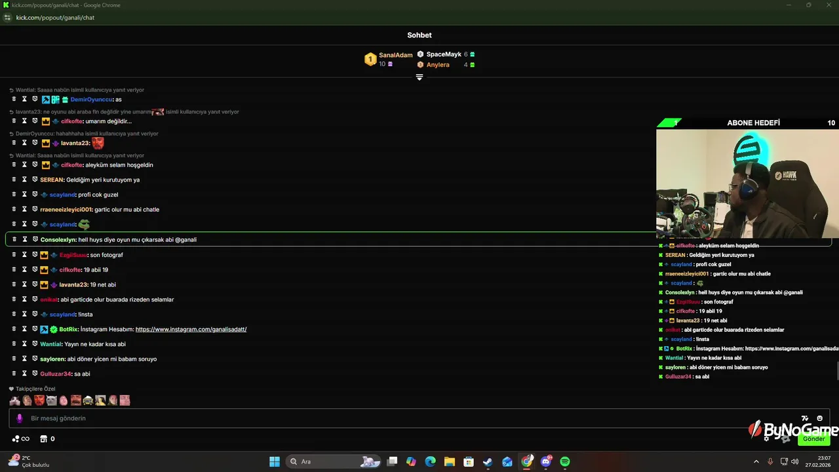This screenshot has width=839, height=472.
Task: Click SpaceMayk in the gift leaderboard
Action: (x=444, y=54)
